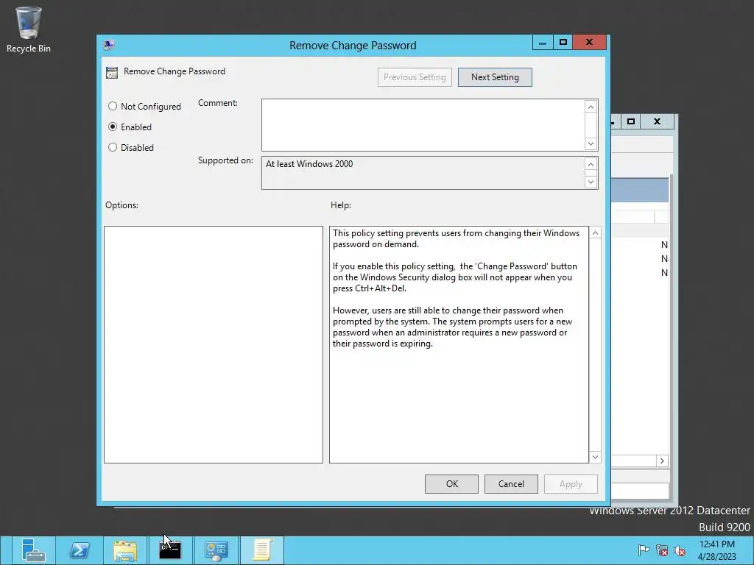754x565 pixels.
Task: Click the dialog system icon in title bar
Action: point(109,45)
